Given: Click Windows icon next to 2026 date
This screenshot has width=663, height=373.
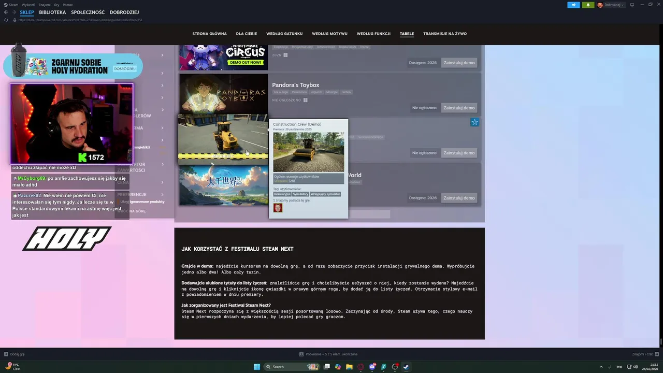Looking at the screenshot, I should click(285, 55).
